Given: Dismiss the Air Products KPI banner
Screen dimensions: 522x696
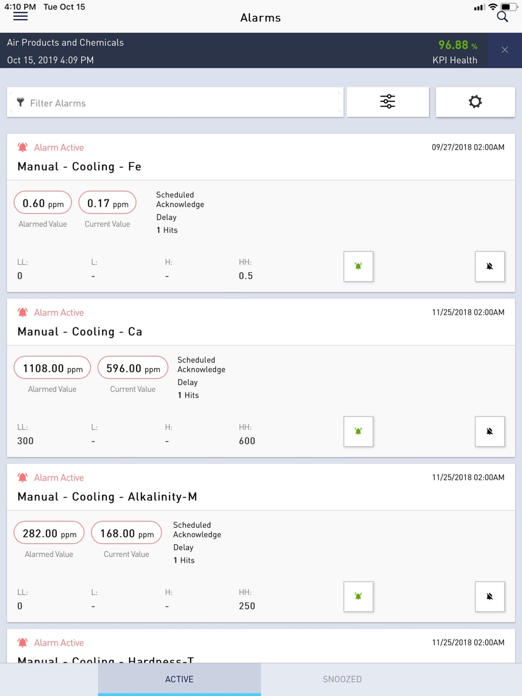Looking at the screenshot, I should (x=505, y=50).
